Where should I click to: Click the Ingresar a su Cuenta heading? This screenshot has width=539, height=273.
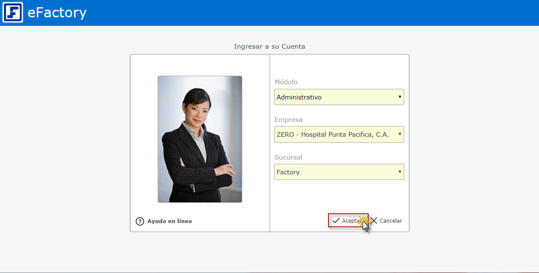269,47
